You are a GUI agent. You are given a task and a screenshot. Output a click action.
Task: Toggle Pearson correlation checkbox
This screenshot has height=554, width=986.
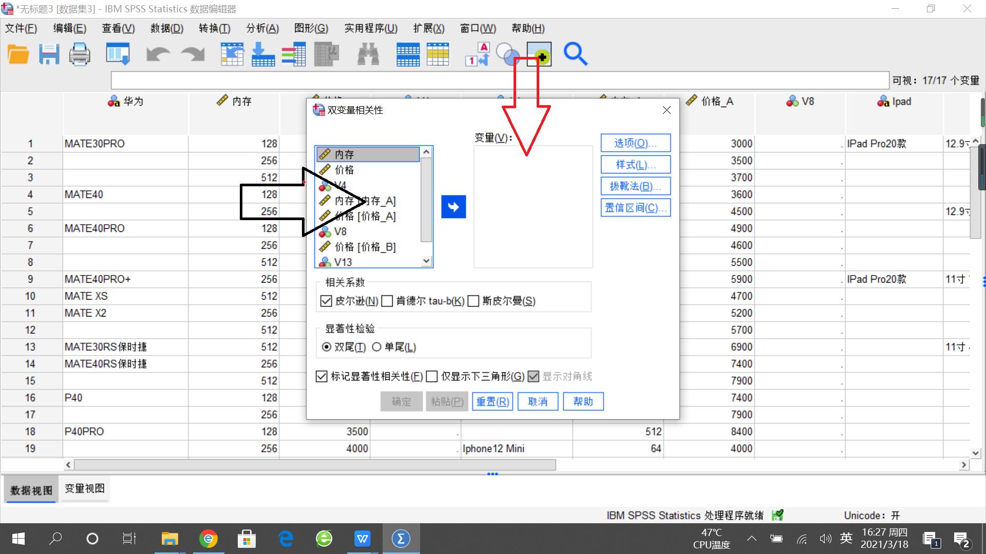tap(326, 301)
